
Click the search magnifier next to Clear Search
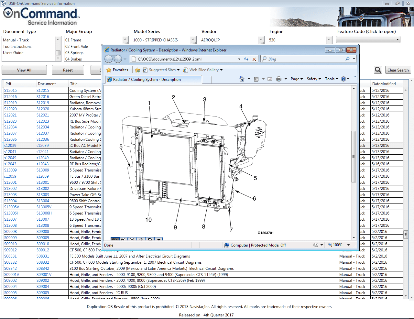click(x=377, y=70)
